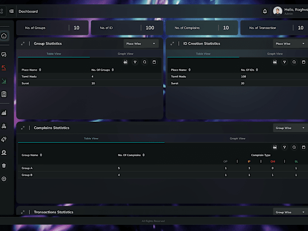Collapse the sidebar menu icon
308x231 pixels.
point(12,11)
